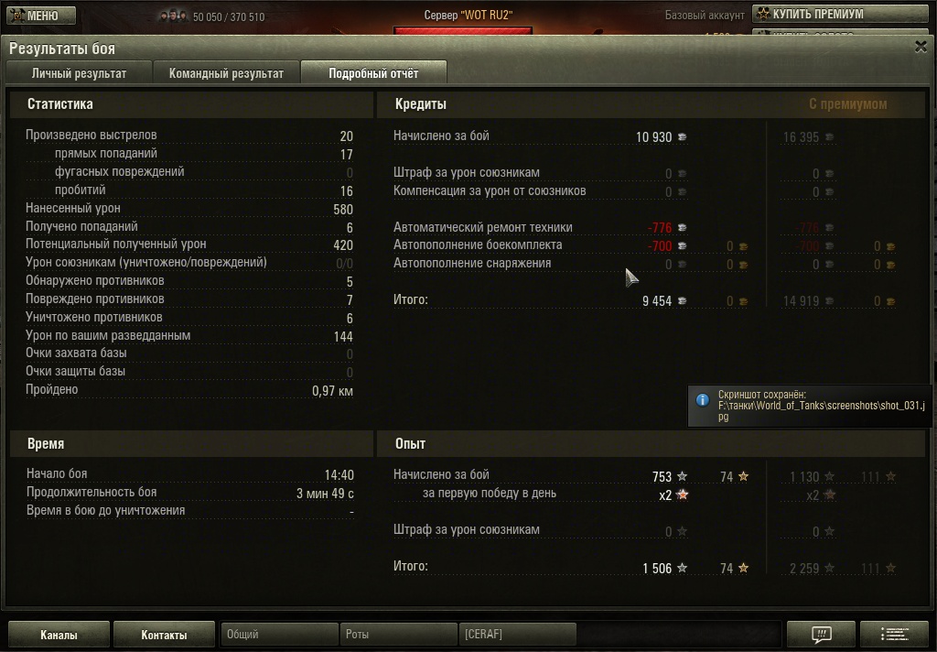Click the screenshot saved notification message
The height and width of the screenshot is (652, 937).
click(810, 406)
